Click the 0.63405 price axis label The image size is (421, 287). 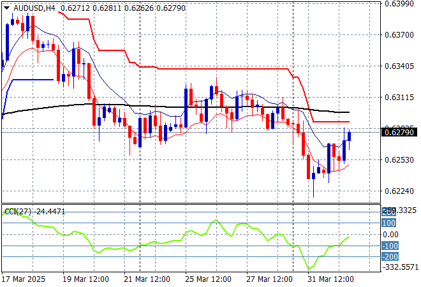pyautogui.click(x=399, y=66)
